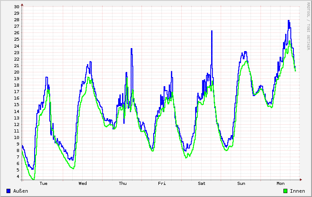Viewport: 312px width, 197px height.
Task: Click the 30 value on the y-axis
Action: pos(16,7)
